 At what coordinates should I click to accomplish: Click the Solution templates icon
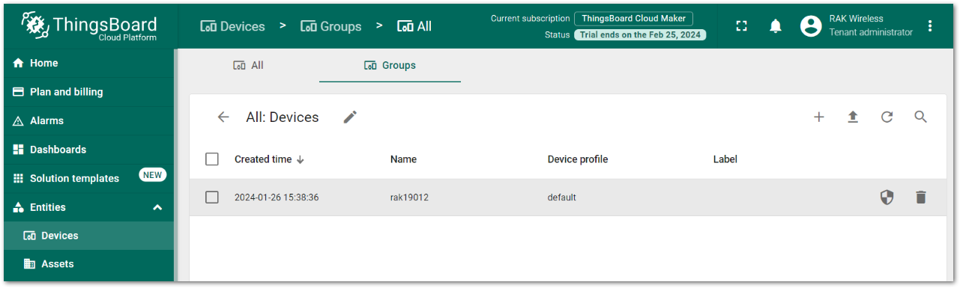pyautogui.click(x=19, y=179)
